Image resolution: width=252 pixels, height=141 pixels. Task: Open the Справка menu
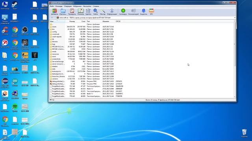coord(96,6)
